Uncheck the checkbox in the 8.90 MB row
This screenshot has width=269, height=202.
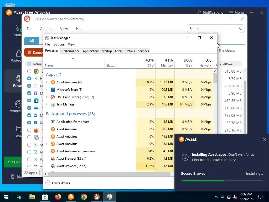[29, 93]
